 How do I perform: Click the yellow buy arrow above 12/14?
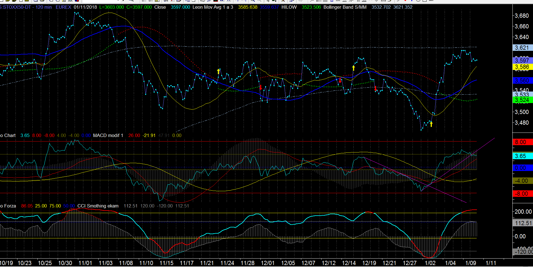click(354, 68)
